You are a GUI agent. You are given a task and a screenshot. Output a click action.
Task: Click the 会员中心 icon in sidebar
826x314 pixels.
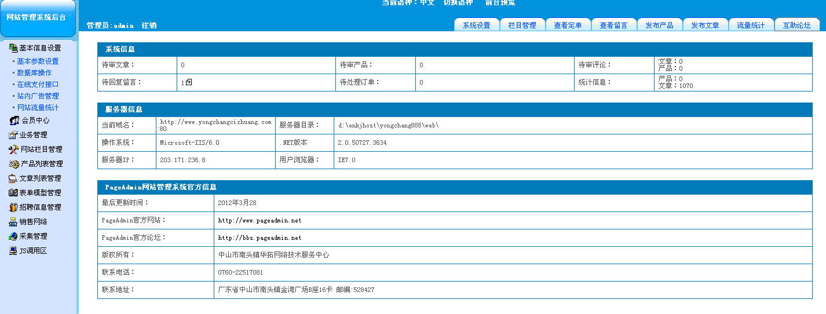click(14, 121)
